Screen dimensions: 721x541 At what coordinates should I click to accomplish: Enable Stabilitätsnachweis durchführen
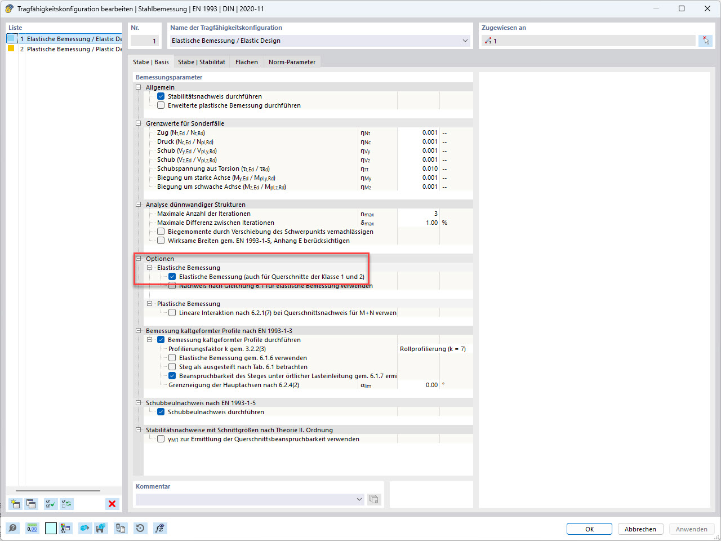[x=161, y=96]
